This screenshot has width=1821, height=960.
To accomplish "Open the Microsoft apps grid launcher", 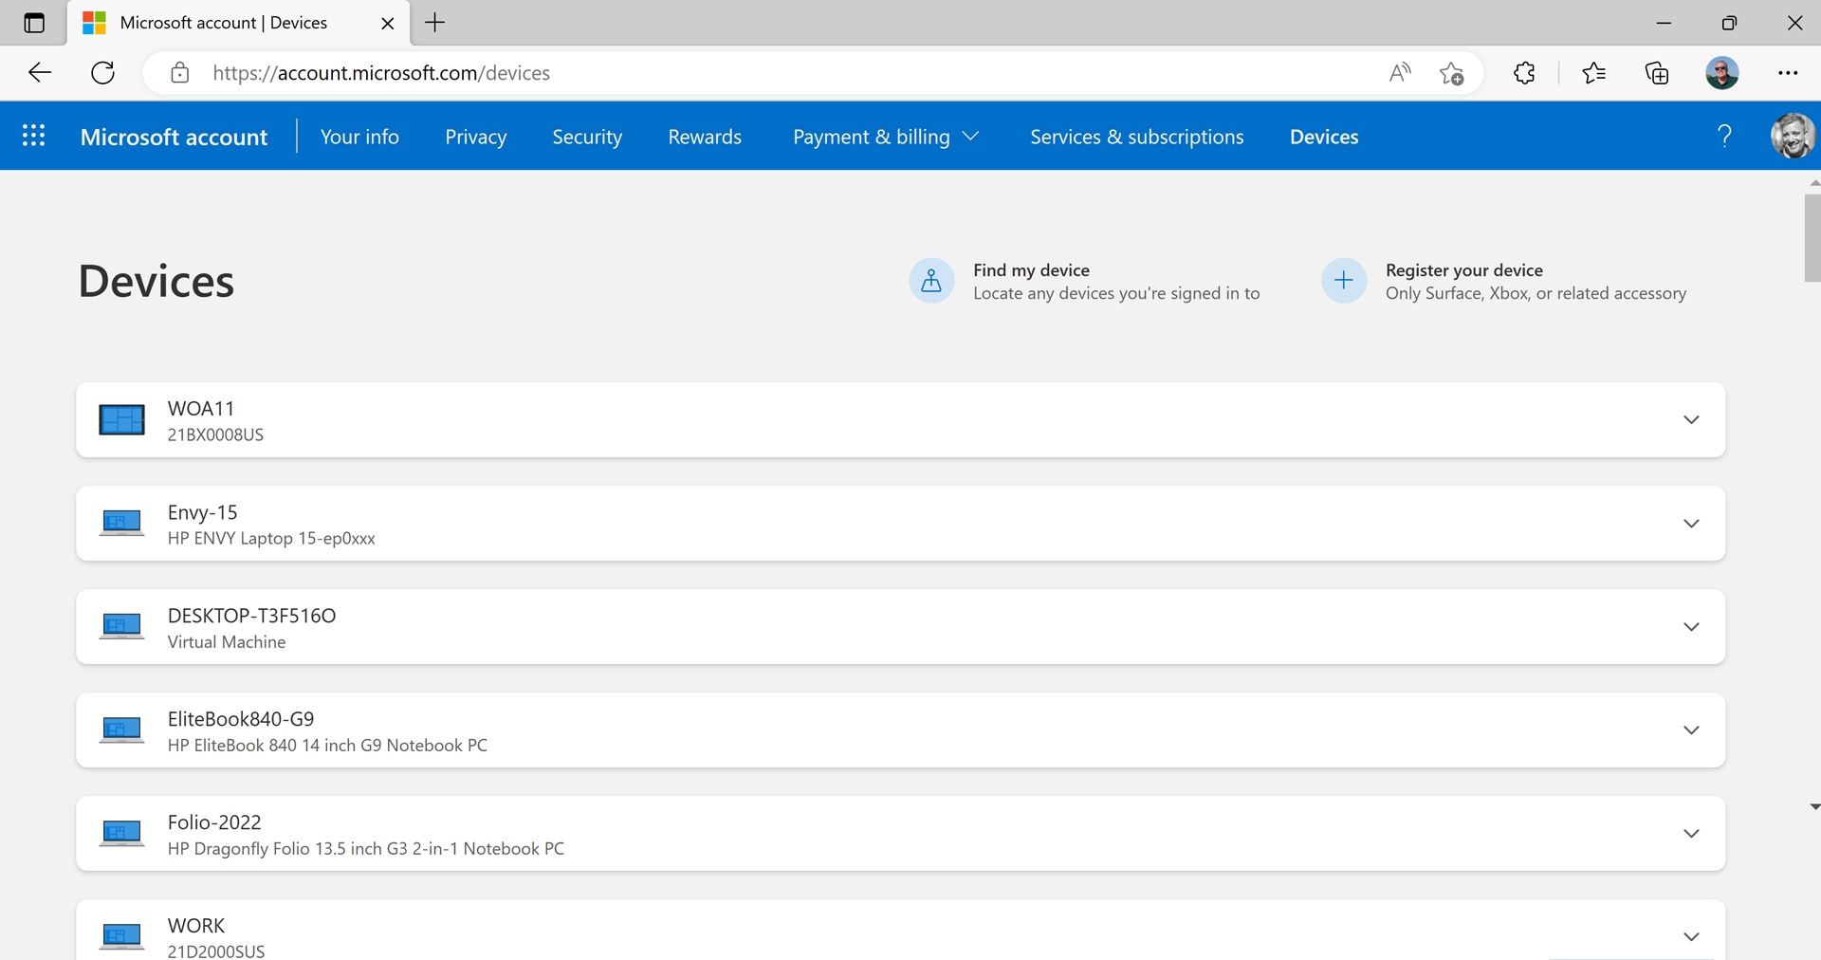I will click(33, 137).
